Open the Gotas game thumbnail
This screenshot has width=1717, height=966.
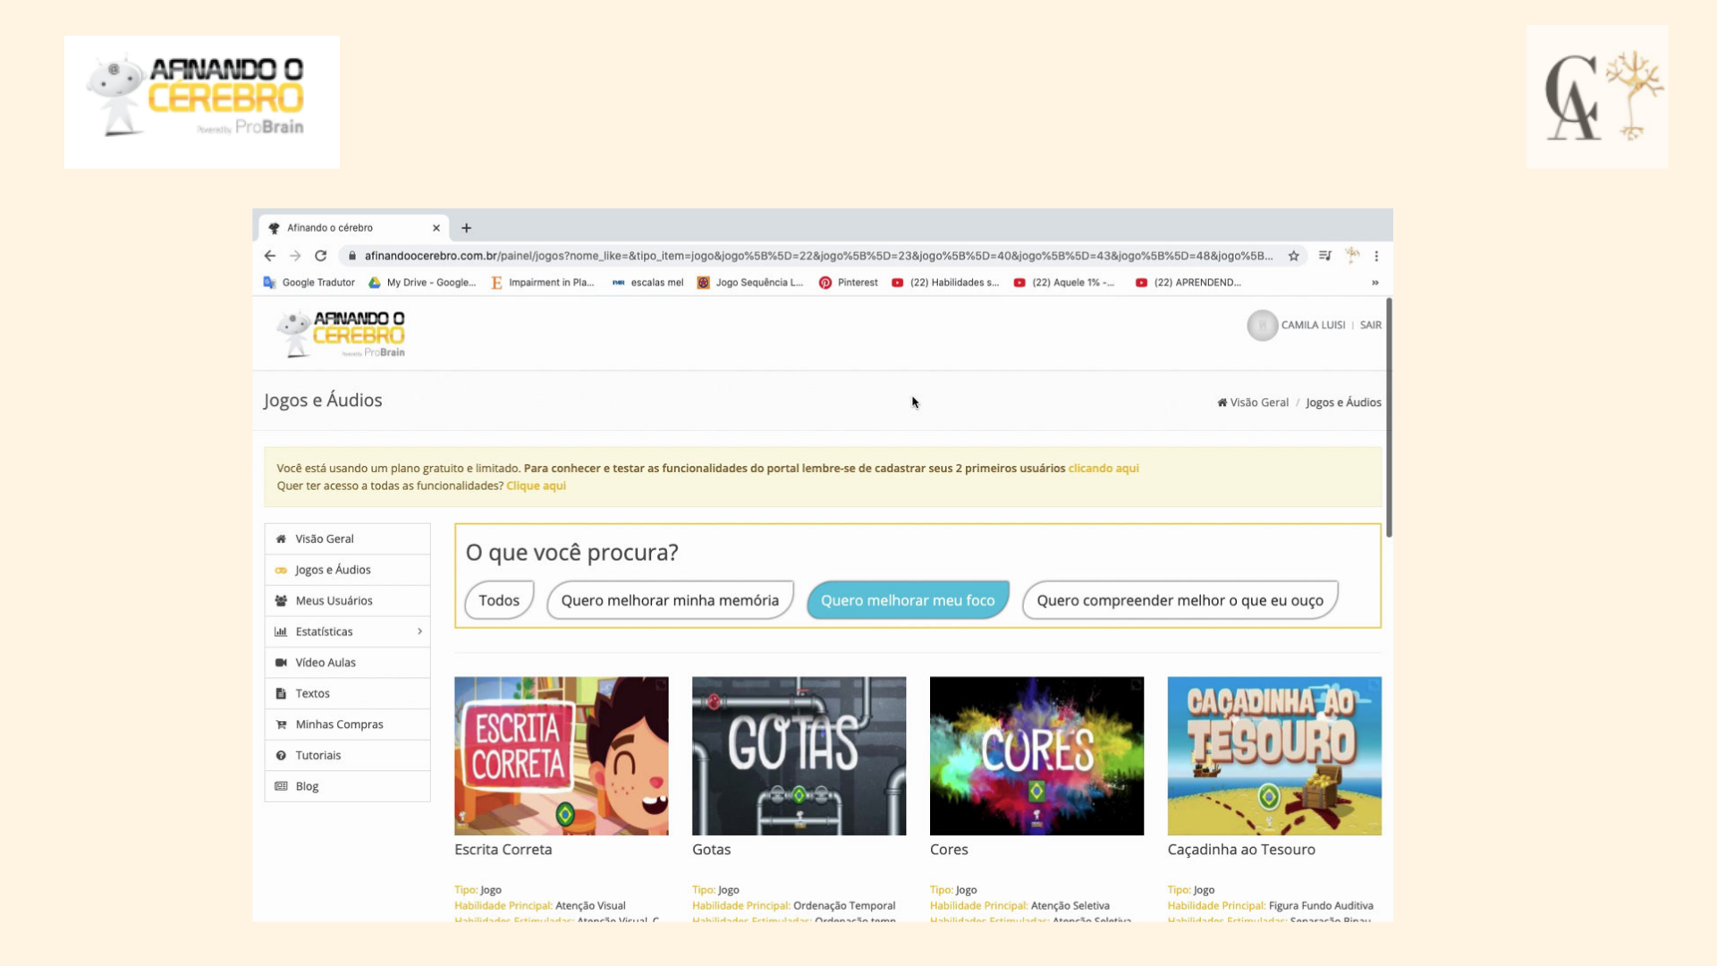point(799,756)
